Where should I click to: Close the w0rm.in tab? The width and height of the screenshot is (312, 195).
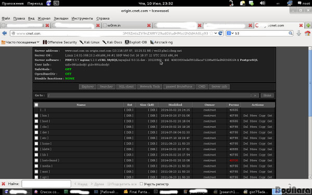(149, 25)
